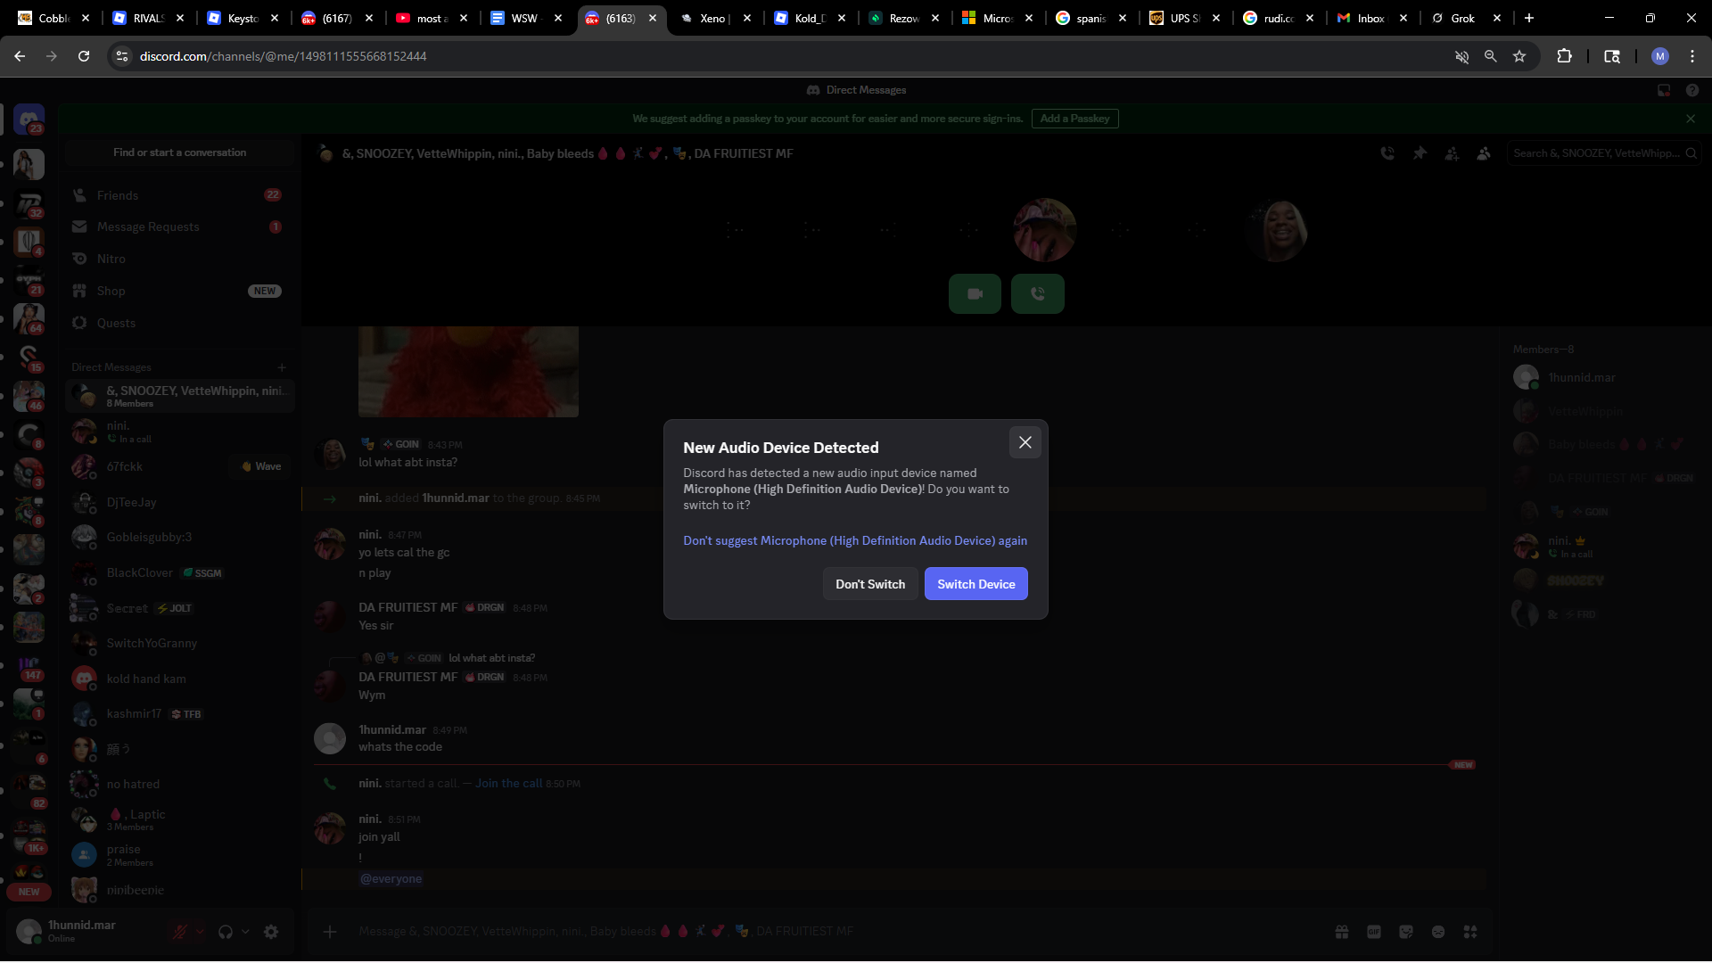Open the sticker picker
The height and width of the screenshot is (963, 1712).
point(1406,932)
